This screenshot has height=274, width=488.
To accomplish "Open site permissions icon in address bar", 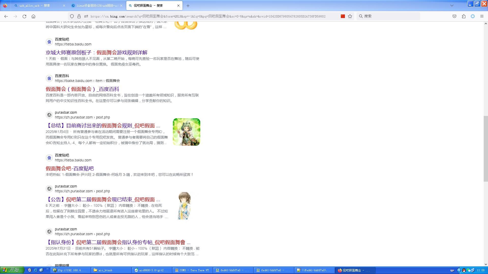I will [x=86, y=16].
